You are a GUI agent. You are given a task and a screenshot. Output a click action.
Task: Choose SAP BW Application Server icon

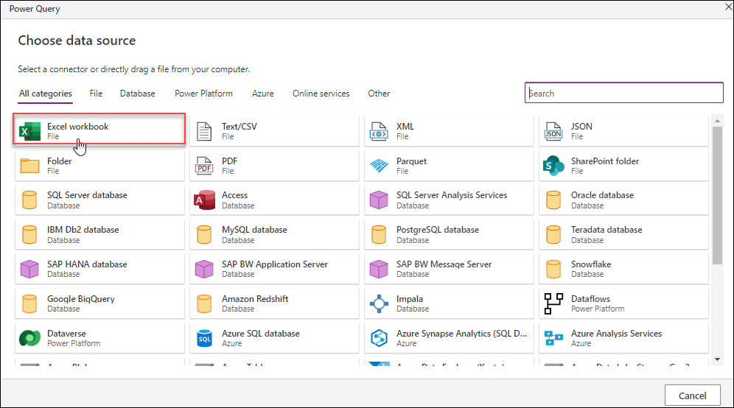point(204,269)
